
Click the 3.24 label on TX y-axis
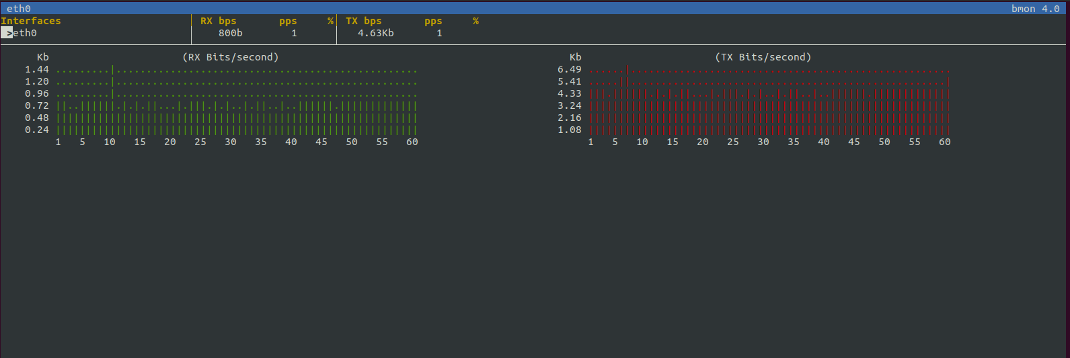tap(570, 105)
